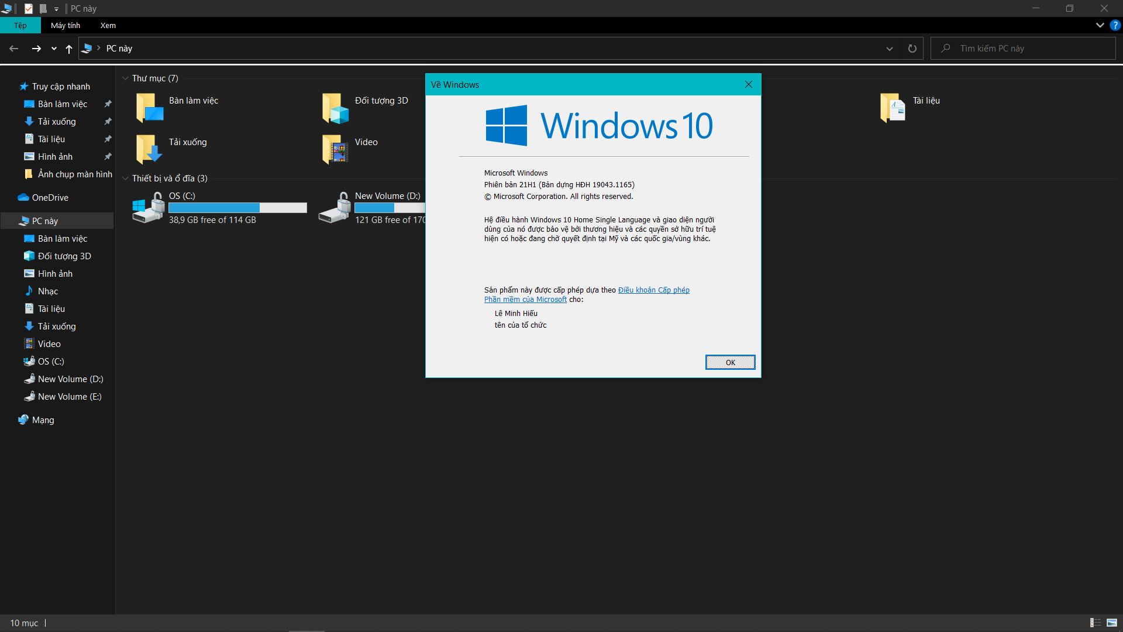Screen dimensions: 1123x632
Task: Open the Máy tính ribbon tab
Action: point(66,25)
